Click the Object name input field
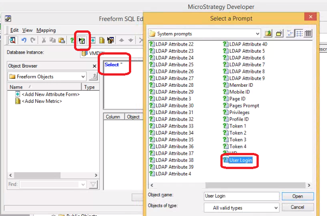 pyautogui.click(x=241, y=196)
